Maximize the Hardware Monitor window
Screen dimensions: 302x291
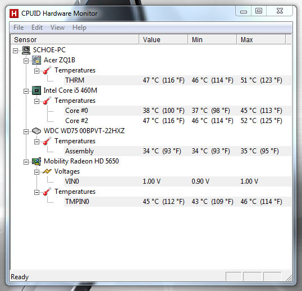259,11
